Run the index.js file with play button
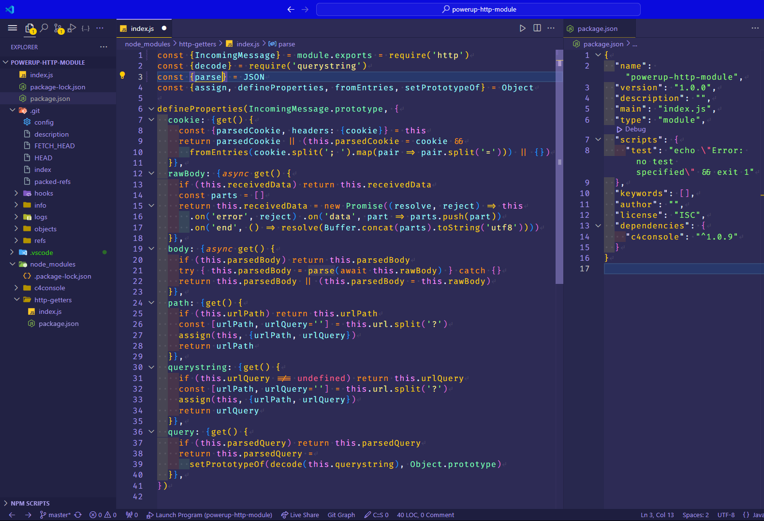The image size is (764, 521). [522, 28]
